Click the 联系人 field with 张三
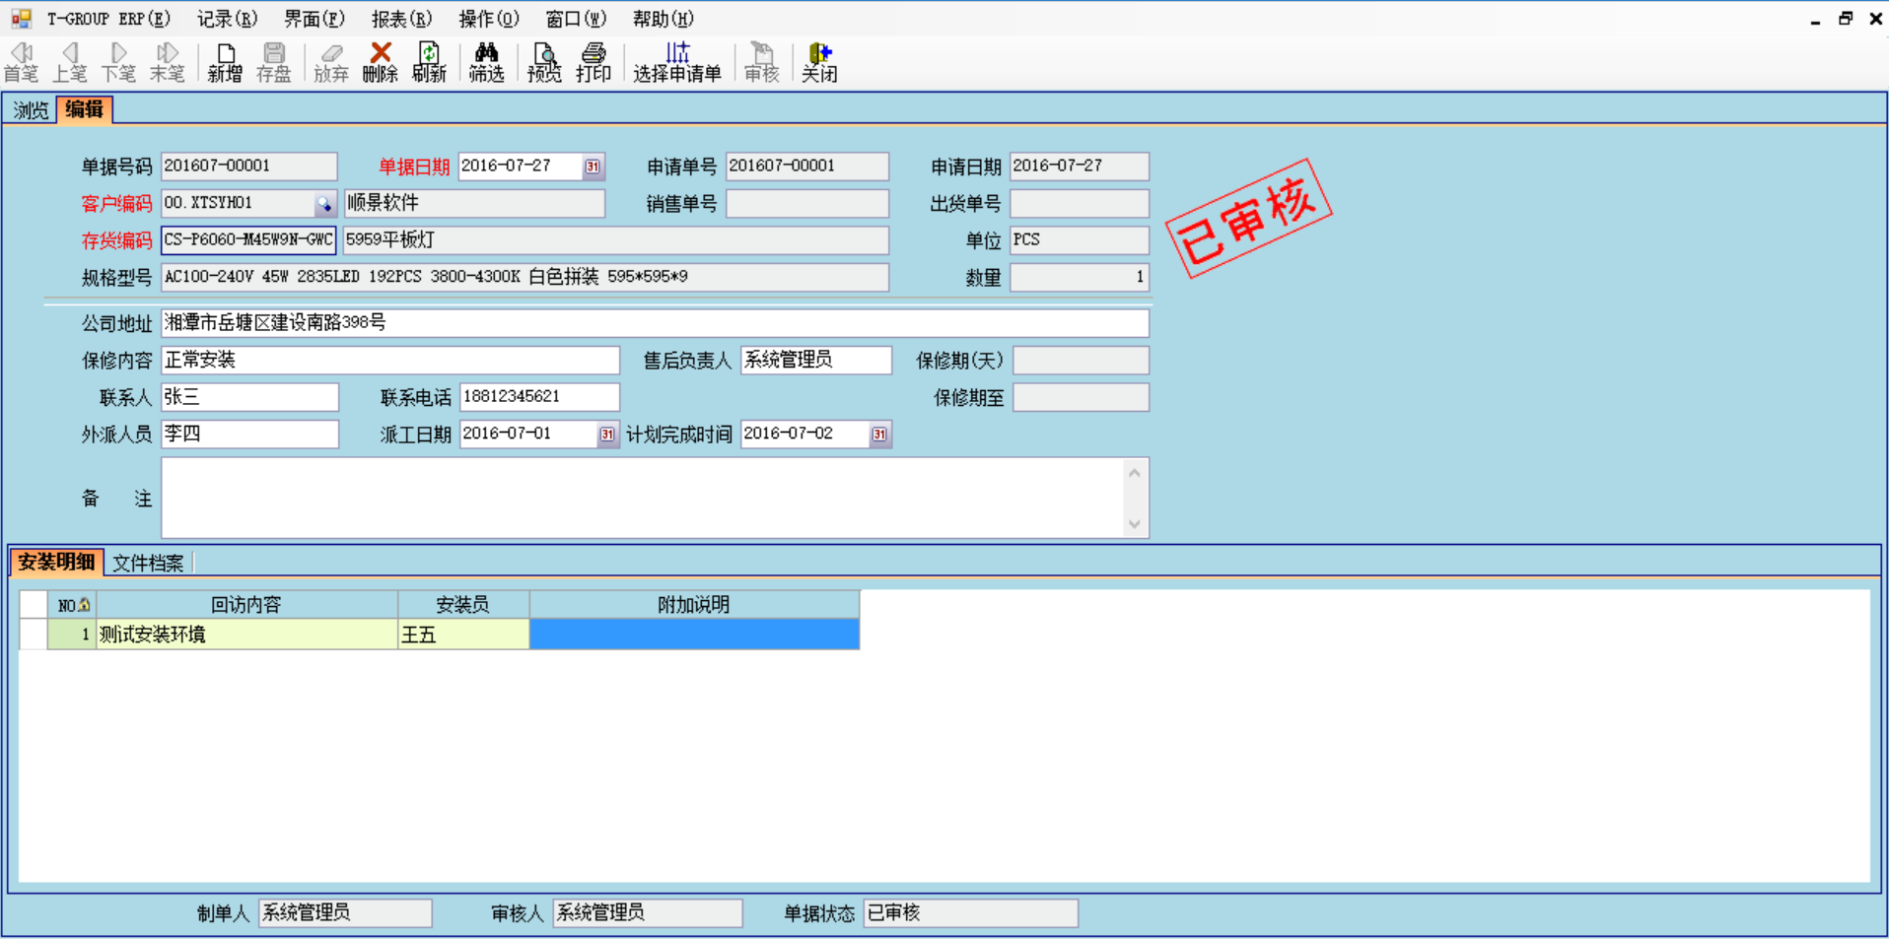 point(249,397)
